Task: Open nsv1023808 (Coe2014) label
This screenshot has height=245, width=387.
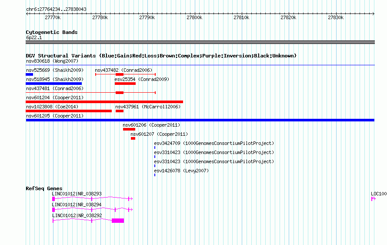Action: (52, 107)
